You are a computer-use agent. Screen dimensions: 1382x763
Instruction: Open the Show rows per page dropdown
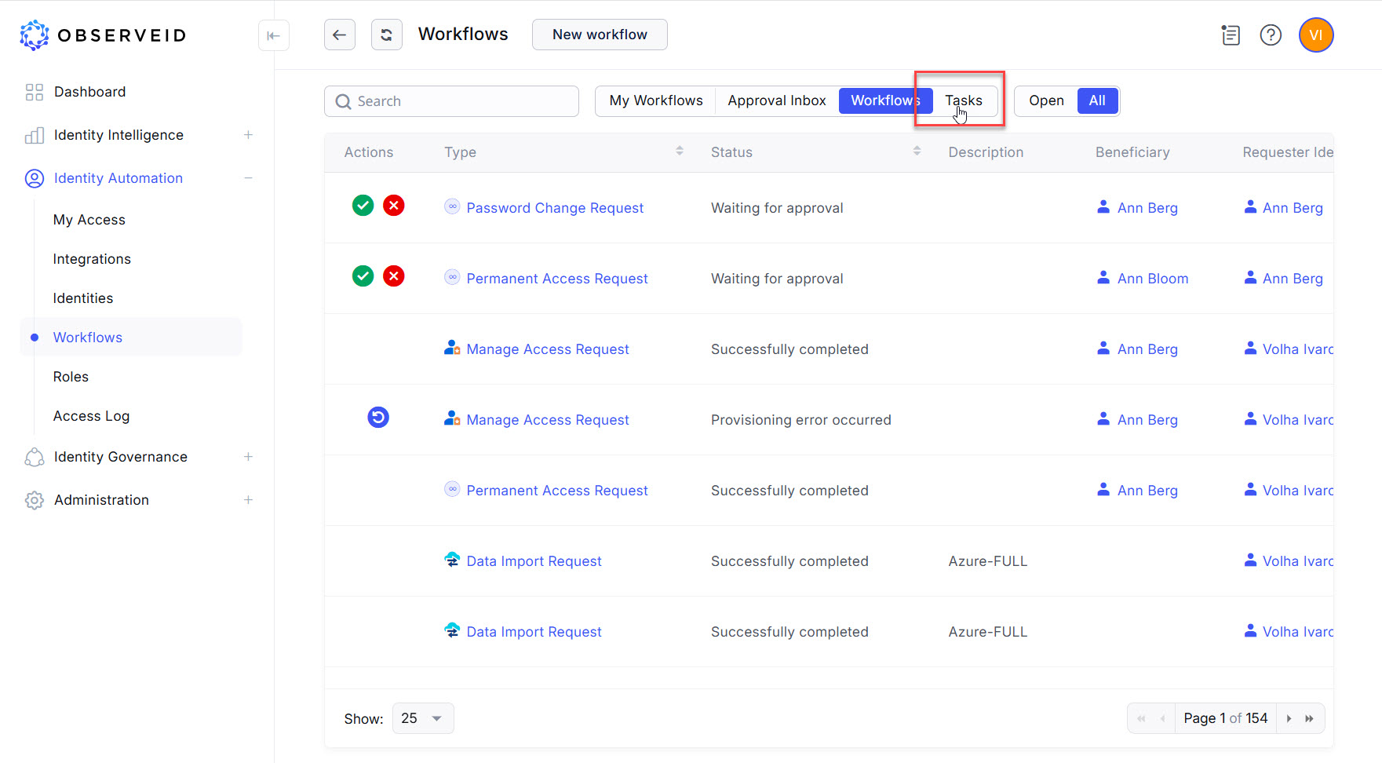click(422, 718)
